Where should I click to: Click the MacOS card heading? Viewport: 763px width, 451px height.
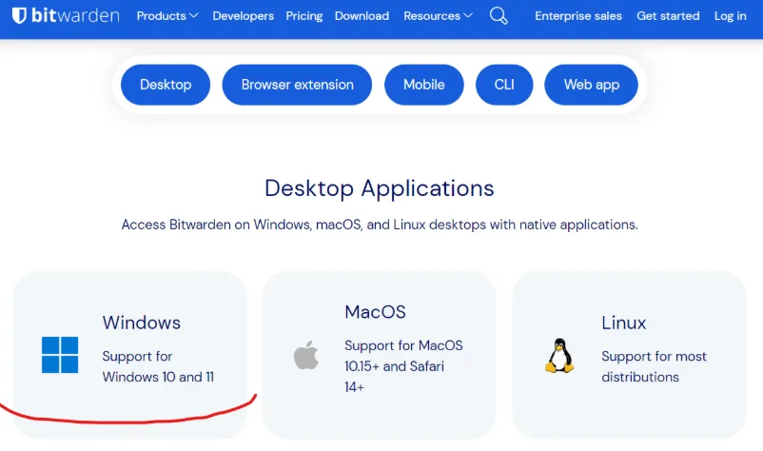tap(375, 312)
